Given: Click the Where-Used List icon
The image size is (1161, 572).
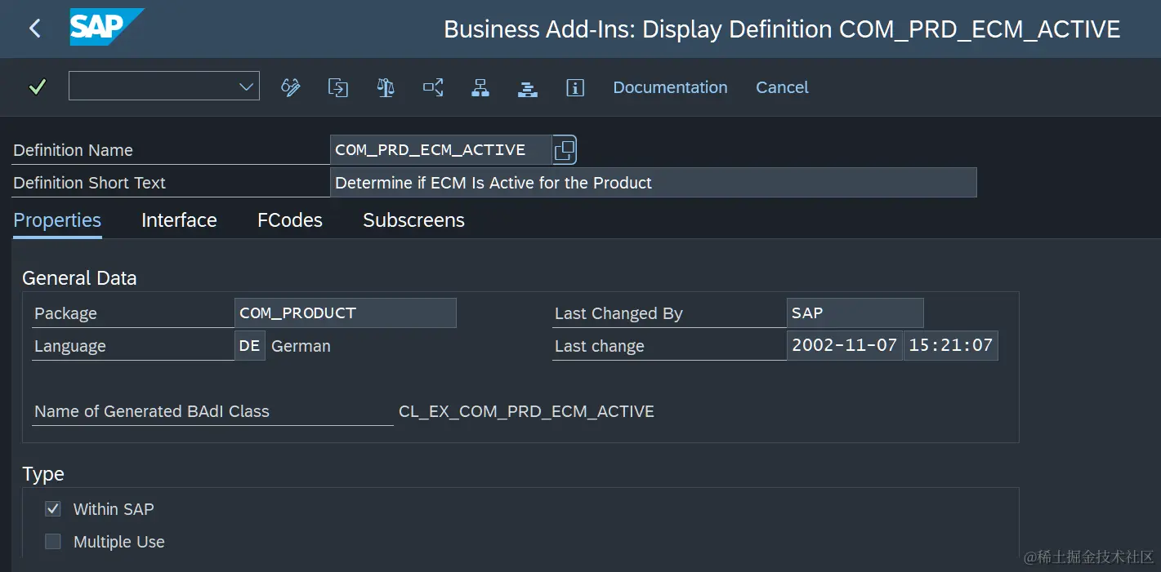Looking at the screenshot, I should coord(433,87).
